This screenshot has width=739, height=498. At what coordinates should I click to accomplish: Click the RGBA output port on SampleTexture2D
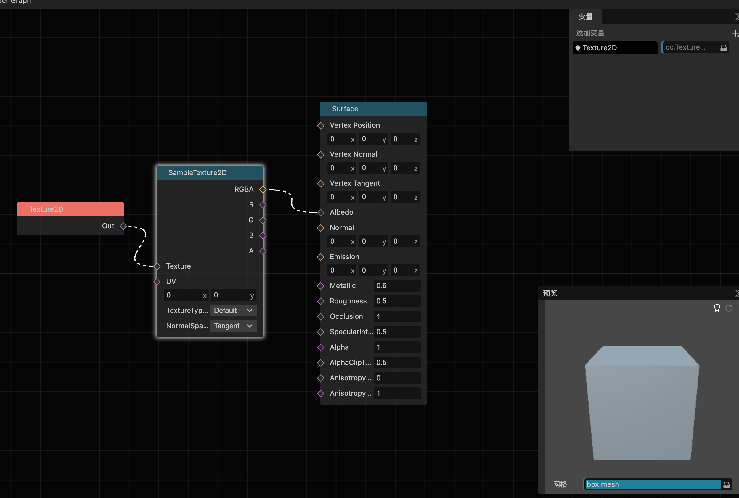(263, 190)
